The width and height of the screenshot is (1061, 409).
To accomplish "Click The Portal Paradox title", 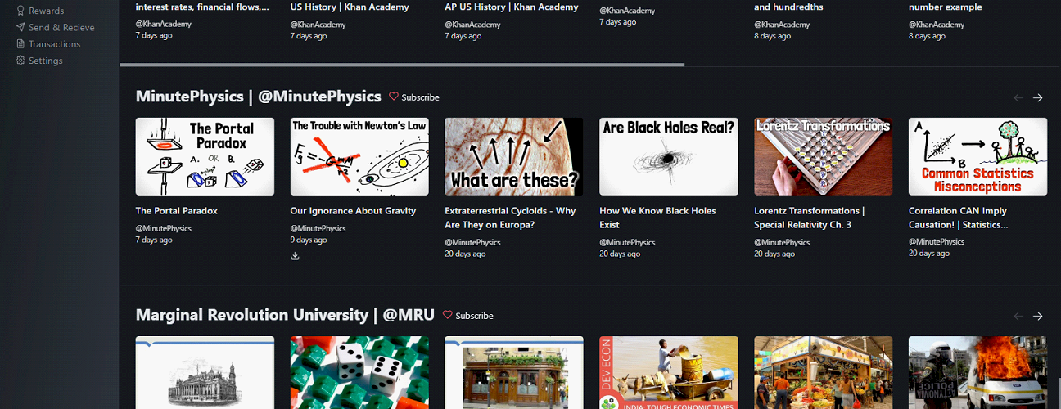I will (x=177, y=211).
